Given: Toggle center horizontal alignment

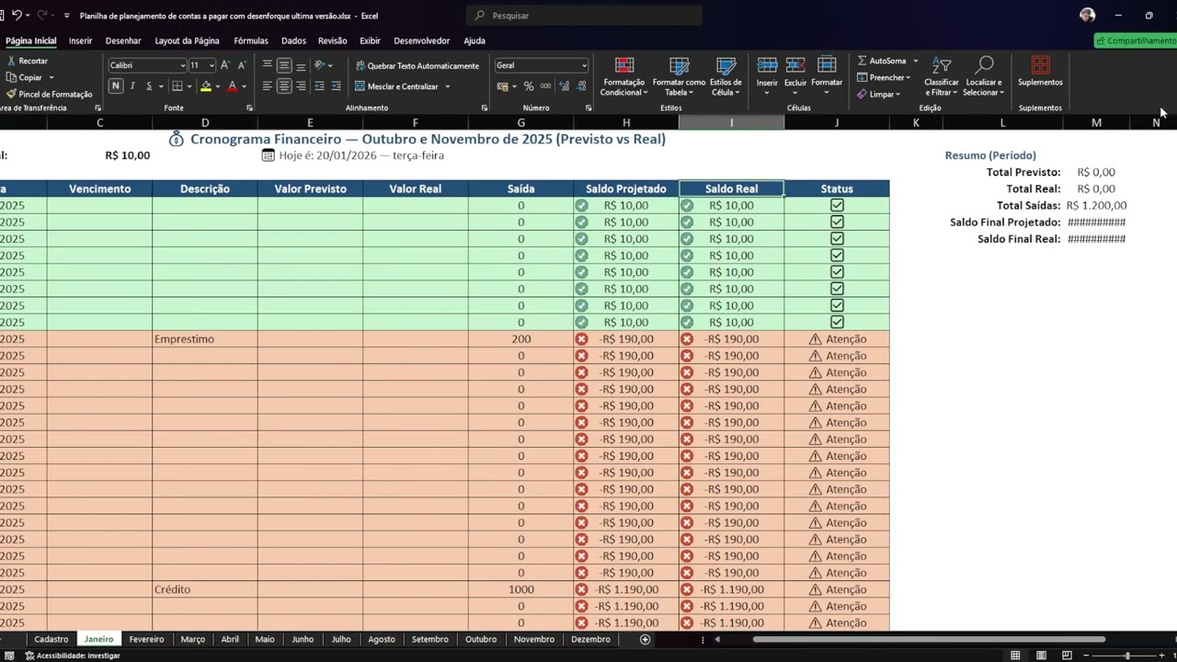Looking at the screenshot, I should [x=284, y=86].
